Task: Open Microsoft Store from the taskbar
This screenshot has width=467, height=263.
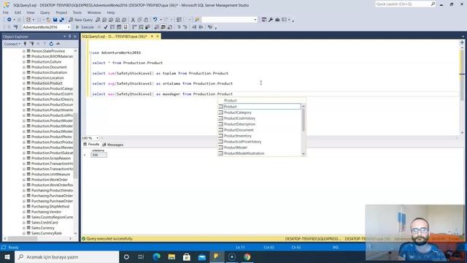Action: point(187,256)
